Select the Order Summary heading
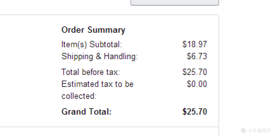273x136 pixels. [93, 30]
